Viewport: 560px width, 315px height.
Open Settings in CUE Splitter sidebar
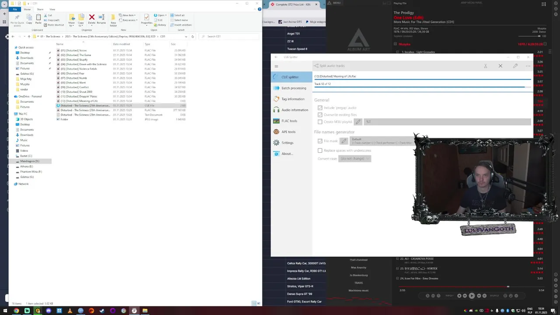pyautogui.click(x=291, y=143)
